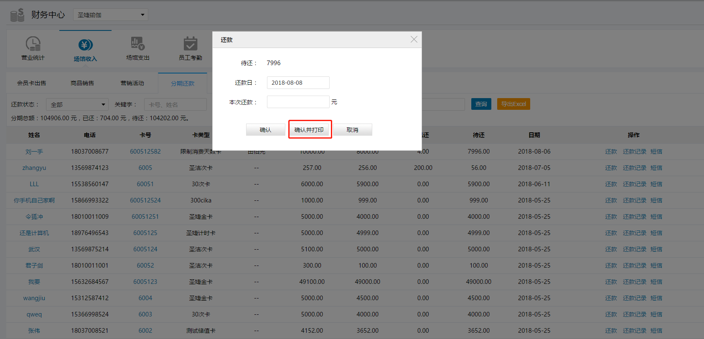704x339 pixels.
Task: Switch to the 营销活动 tab
Action: coord(132,83)
